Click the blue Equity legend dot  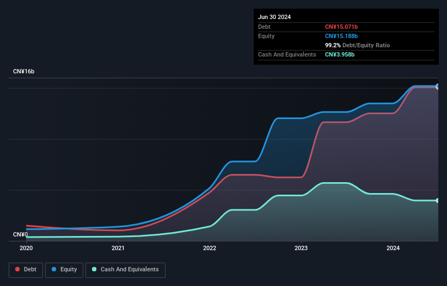(54, 269)
